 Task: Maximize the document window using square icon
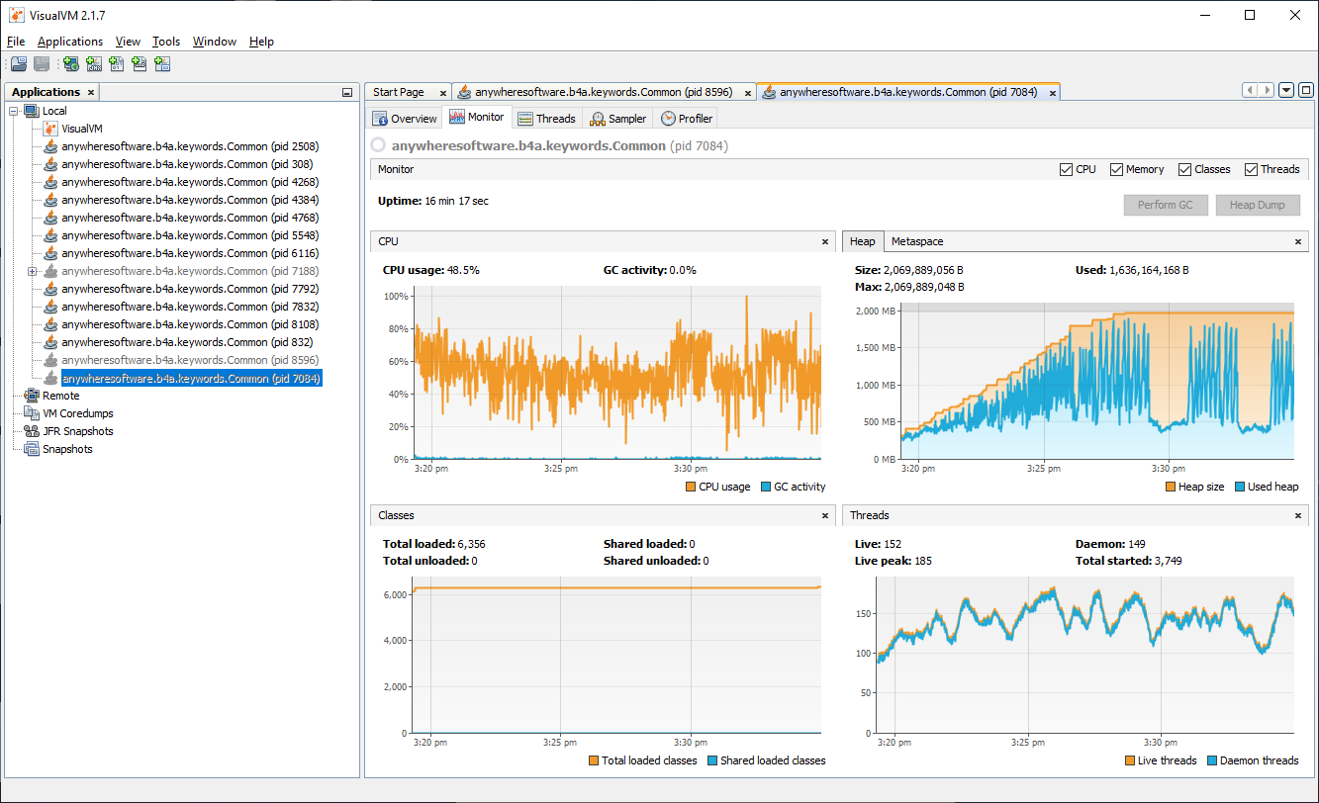point(1305,90)
